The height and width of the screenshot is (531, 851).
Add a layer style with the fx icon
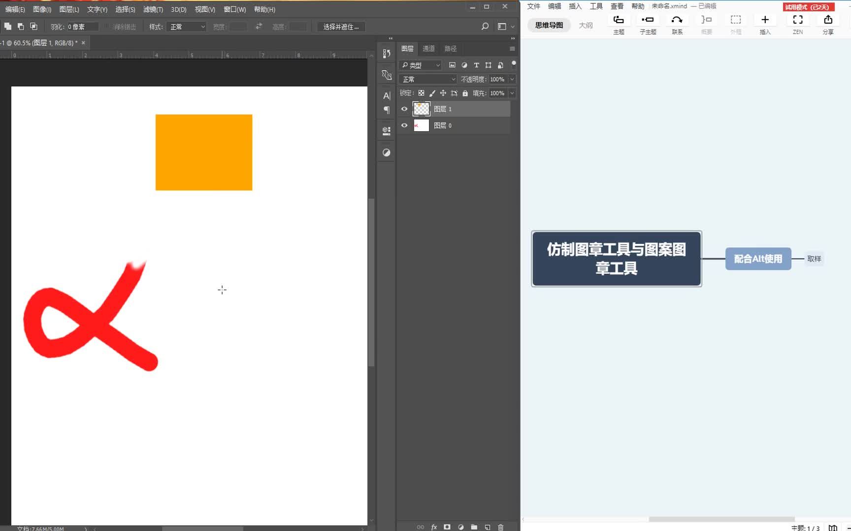pos(433,527)
